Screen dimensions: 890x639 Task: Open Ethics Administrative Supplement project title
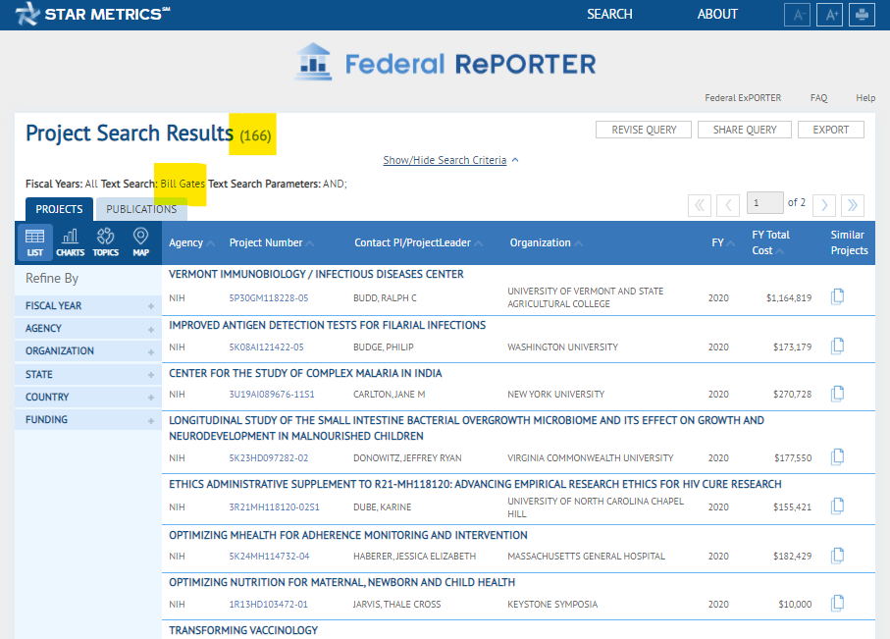click(x=475, y=484)
